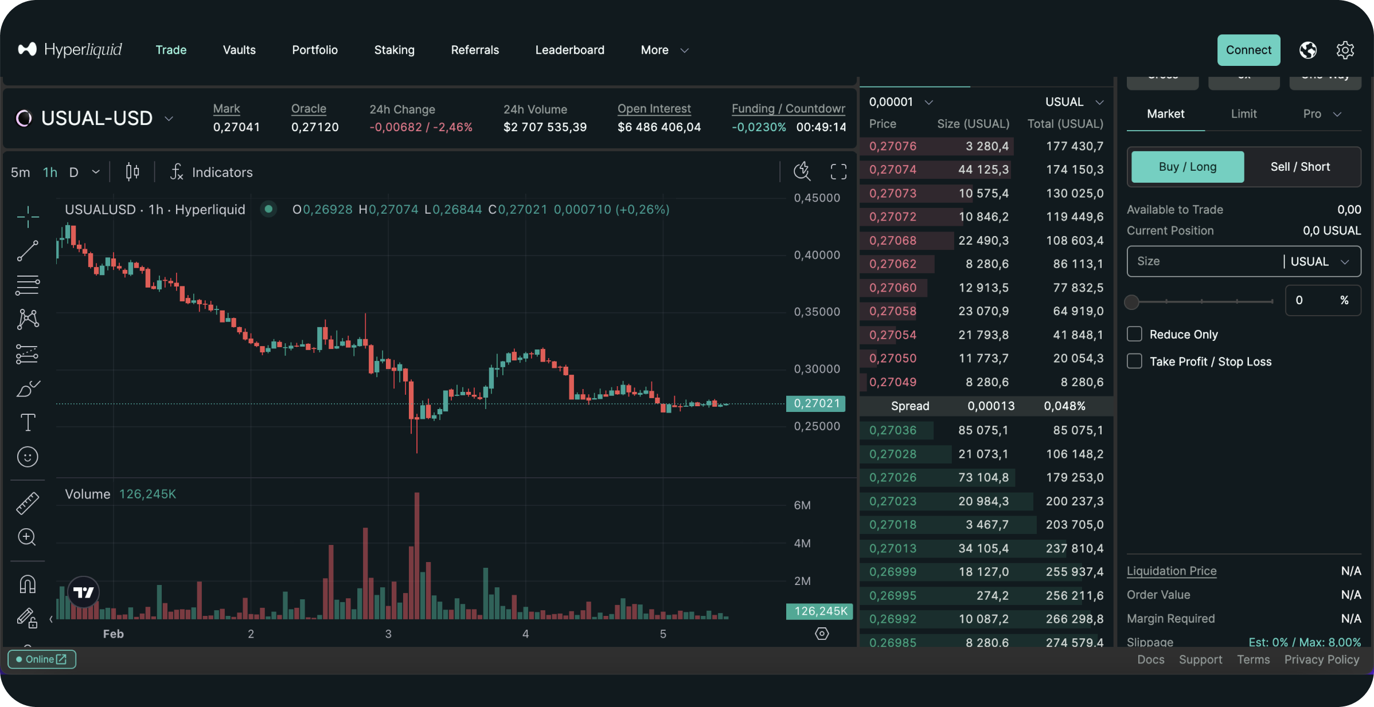
Task: Activate the zoom in tool
Action: (x=28, y=537)
